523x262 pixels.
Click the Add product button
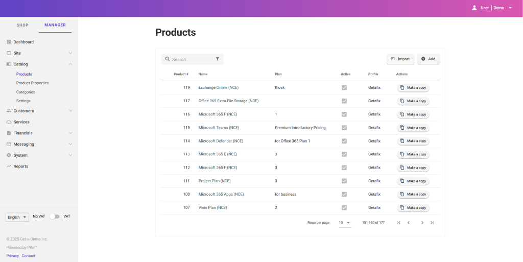click(429, 59)
